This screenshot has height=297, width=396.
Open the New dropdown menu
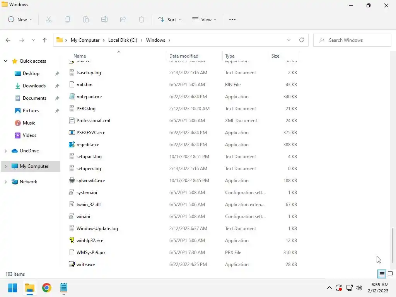pyautogui.click(x=20, y=19)
